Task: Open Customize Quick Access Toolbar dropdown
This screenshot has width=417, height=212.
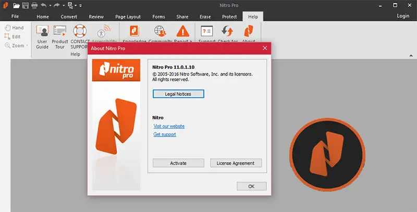Action: pyautogui.click(x=80, y=6)
